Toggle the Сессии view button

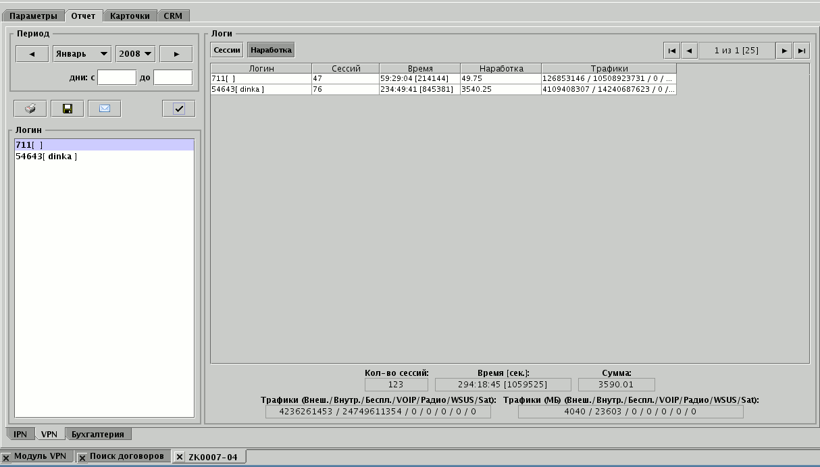[227, 50]
